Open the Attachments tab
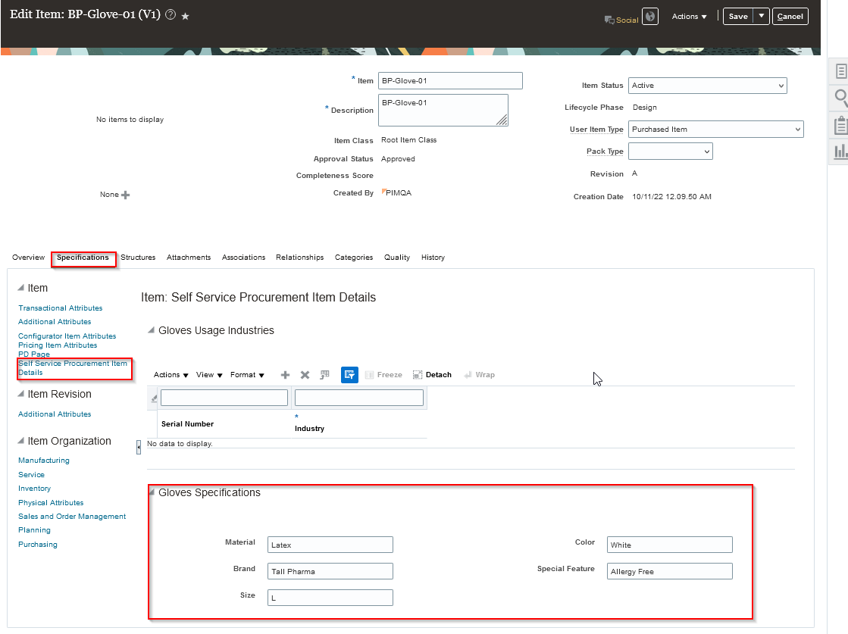 click(x=189, y=258)
